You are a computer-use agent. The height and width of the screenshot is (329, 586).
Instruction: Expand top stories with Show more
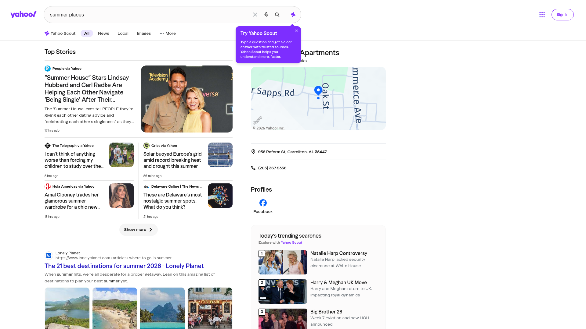pyautogui.click(x=139, y=230)
